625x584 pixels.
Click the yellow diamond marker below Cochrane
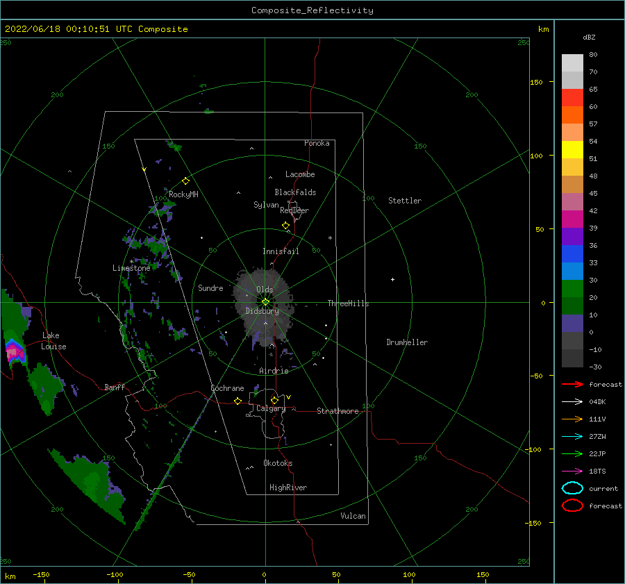click(238, 401)
